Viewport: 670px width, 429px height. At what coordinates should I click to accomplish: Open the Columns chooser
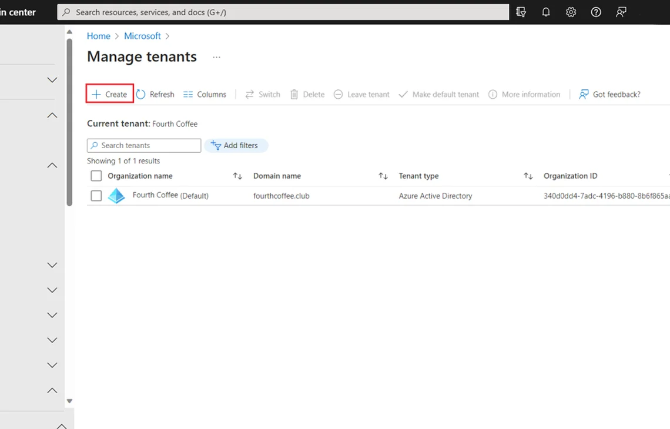tap(205, 94)
